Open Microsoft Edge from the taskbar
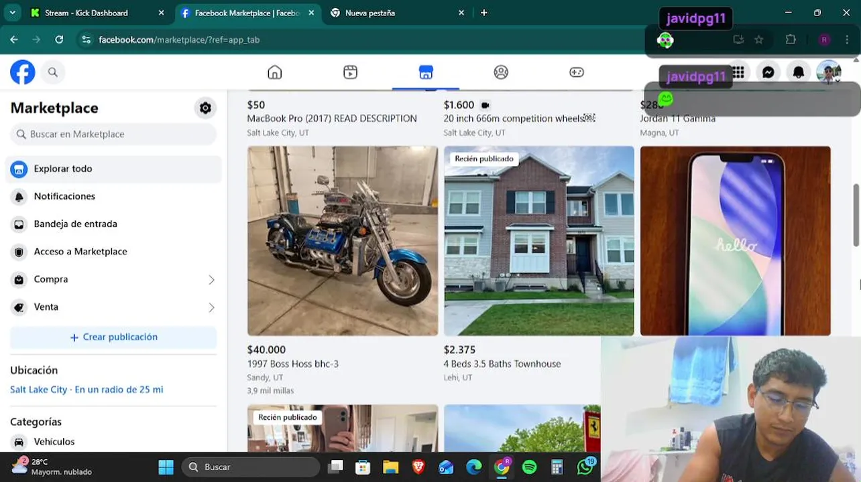The width and height of the screenshot is (861, 482). 474,467
